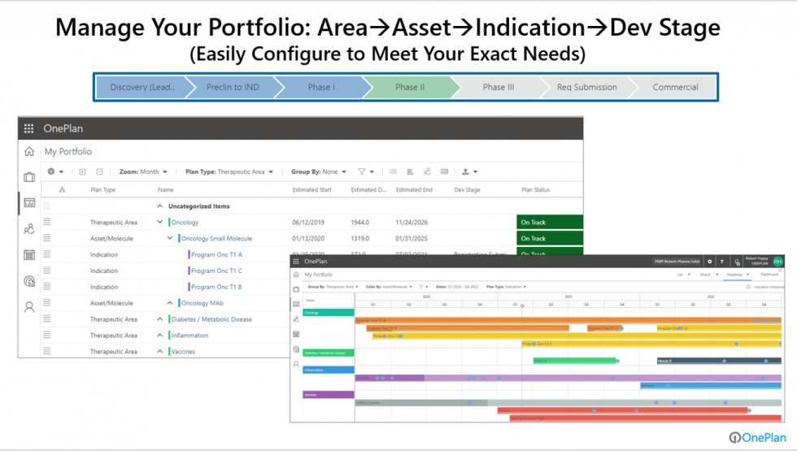This screenshot has height=451, width=797.
Task: Switch to the Board view tab
Action: click(706, 275)
